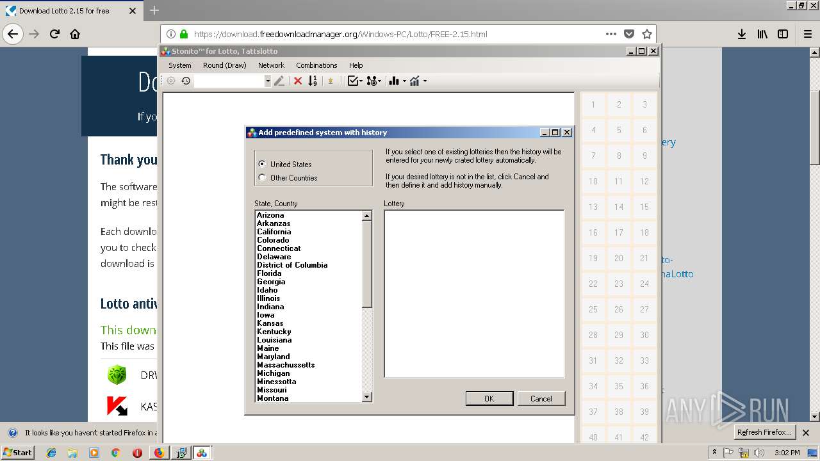
Task: Open the toolbar combo box dropdown arrow
Action: click(x=268, y=81)
